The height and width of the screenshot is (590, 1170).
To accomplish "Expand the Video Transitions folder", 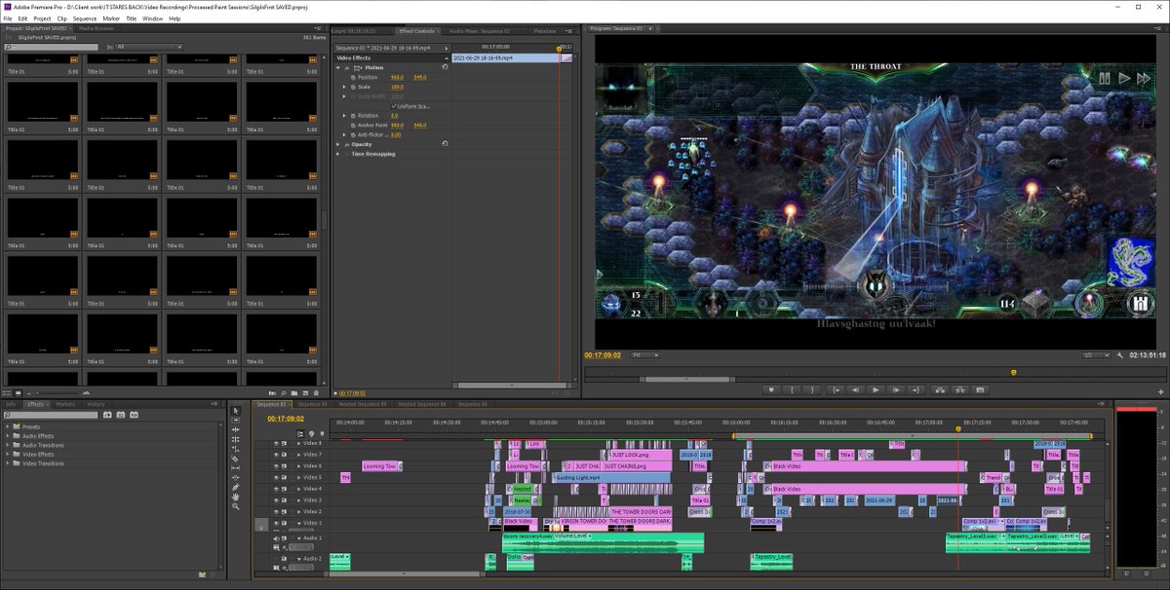I will coord(7,463).
